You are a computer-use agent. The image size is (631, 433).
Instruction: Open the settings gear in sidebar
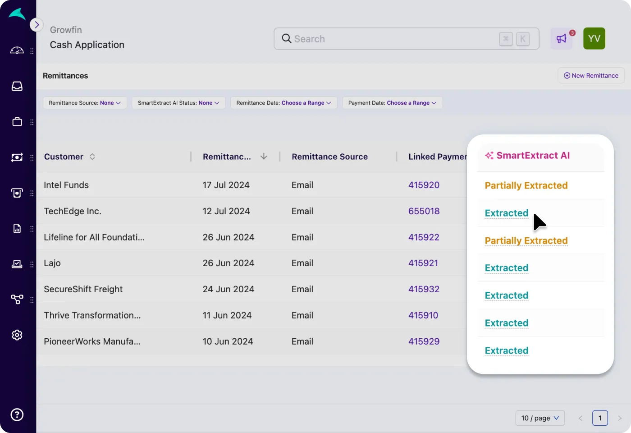(x=17, y=335)
